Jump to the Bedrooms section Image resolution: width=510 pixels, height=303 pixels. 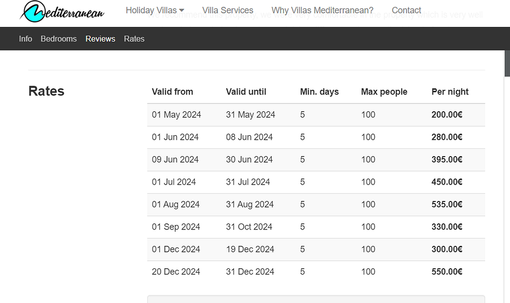tap(59, 39)
